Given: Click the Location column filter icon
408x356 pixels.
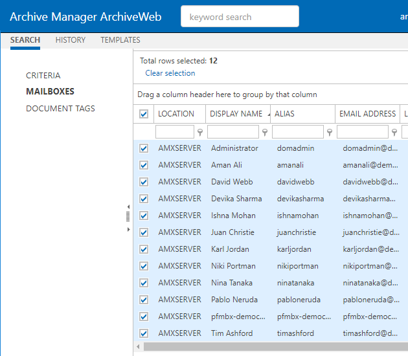Looking at the screenshot, I should pos(199,133).
